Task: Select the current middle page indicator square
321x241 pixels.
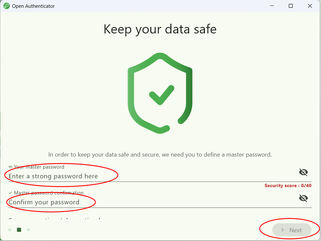Action: [x=19, y=230]
